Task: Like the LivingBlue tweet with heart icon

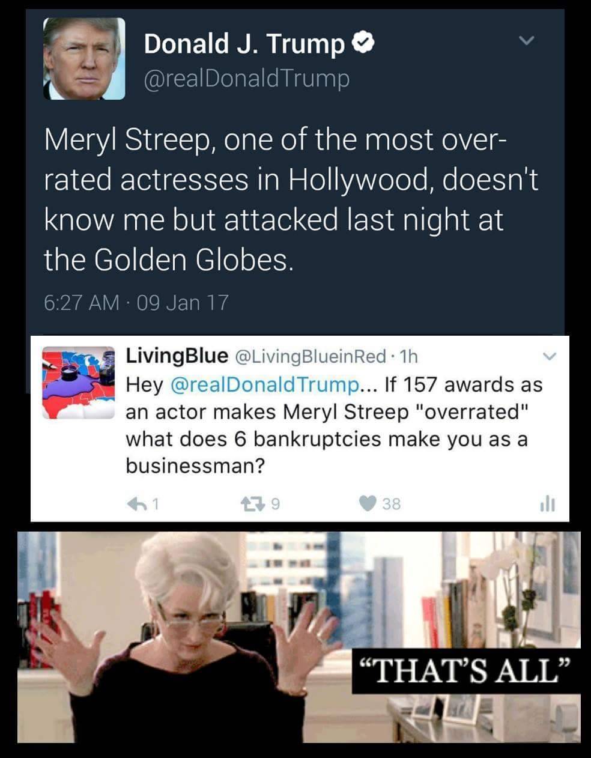Action: (368, 503)
